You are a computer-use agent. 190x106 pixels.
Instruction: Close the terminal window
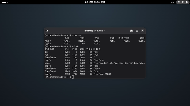(x=143, y=31)
